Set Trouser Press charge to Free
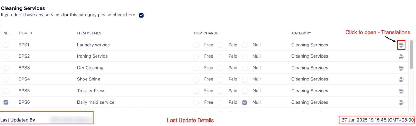The image size is (416, 126). pyautogui.click(x=196, y=91)
